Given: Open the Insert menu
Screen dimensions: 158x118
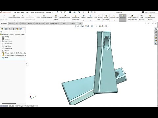Looking at the screenshot, I should pyautogui.click(x=27, y=12).
